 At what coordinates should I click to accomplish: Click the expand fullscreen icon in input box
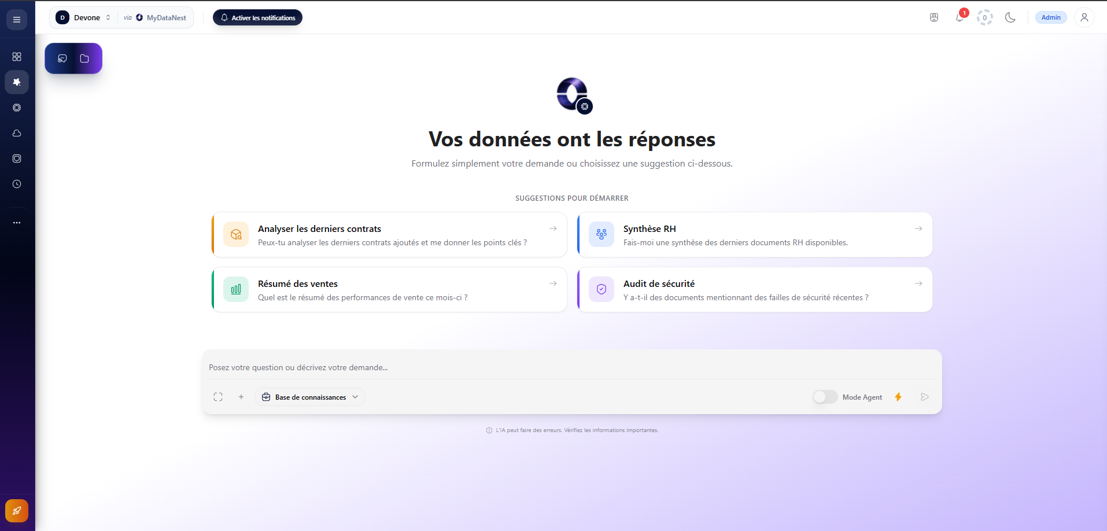218,397
